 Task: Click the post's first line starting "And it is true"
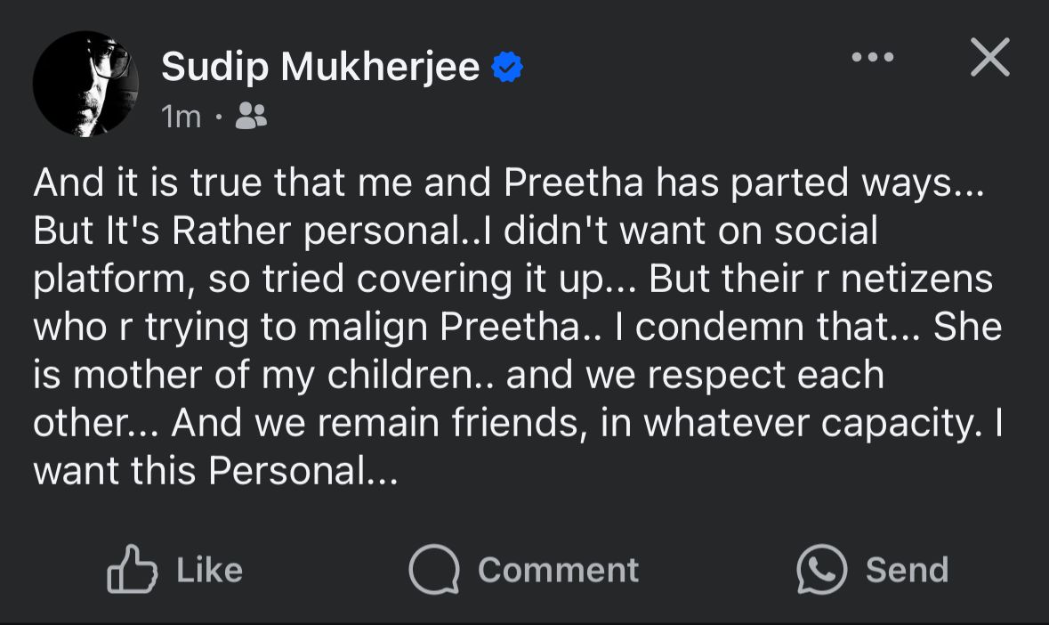coord(511,183)
